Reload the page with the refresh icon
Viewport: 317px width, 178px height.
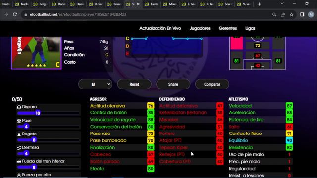[15, 14]
